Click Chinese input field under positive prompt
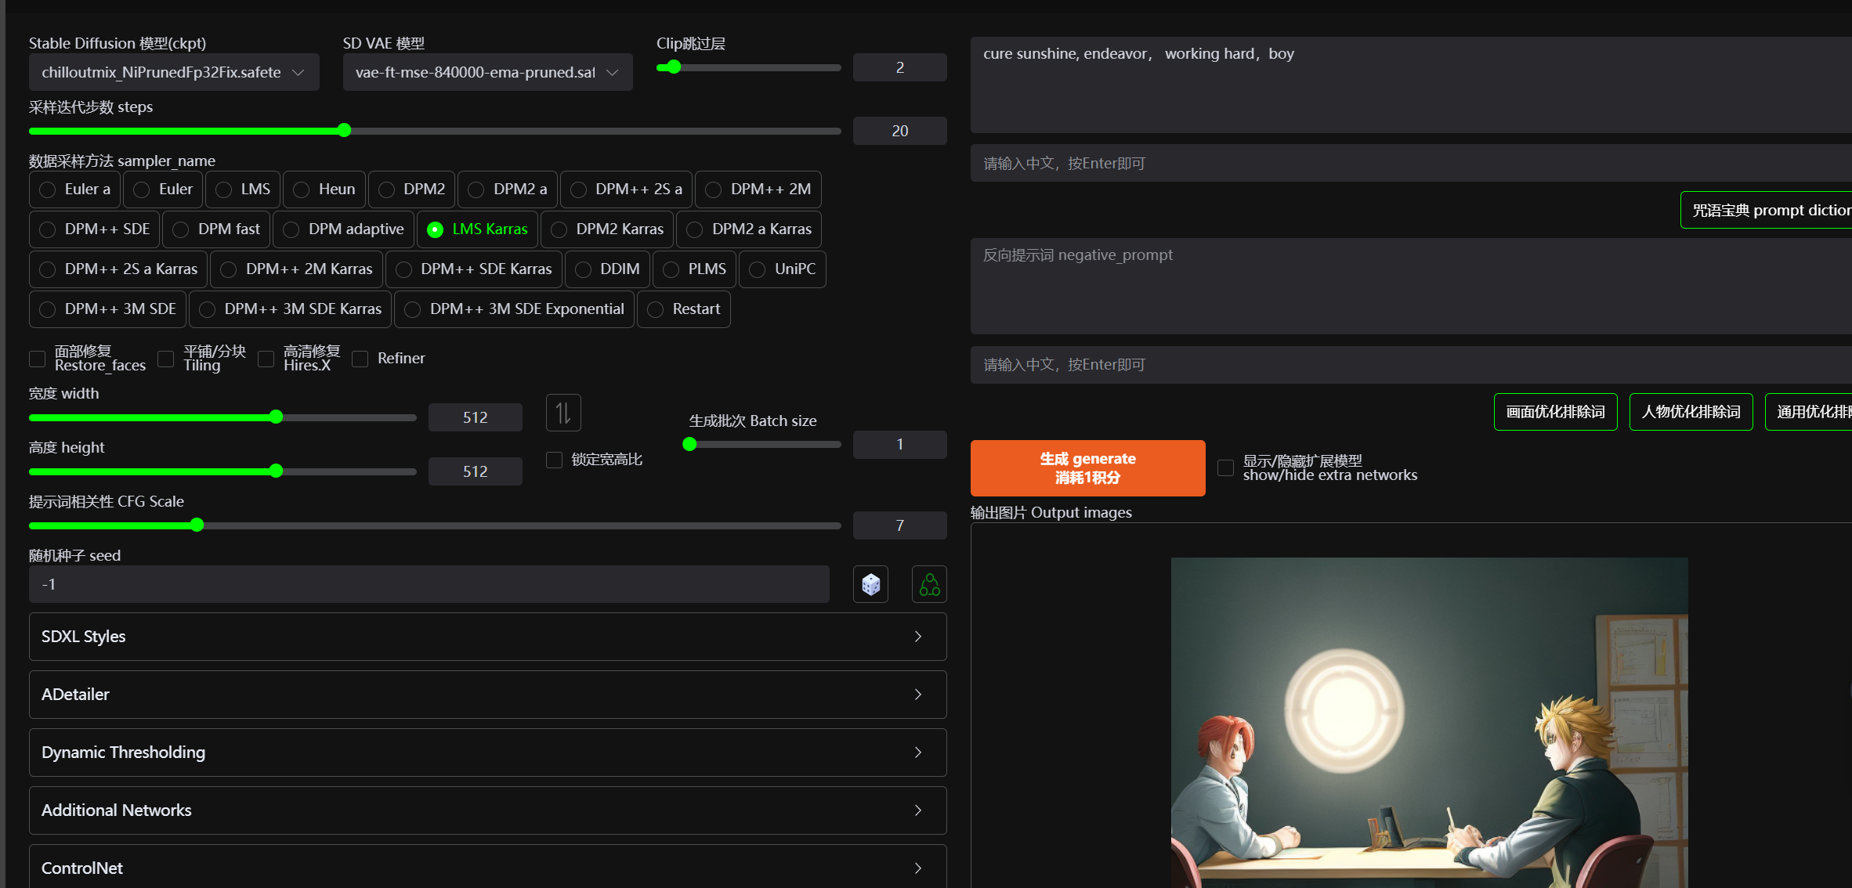Viewport: 1852px width, 888px height. [x=1411, y=163]
